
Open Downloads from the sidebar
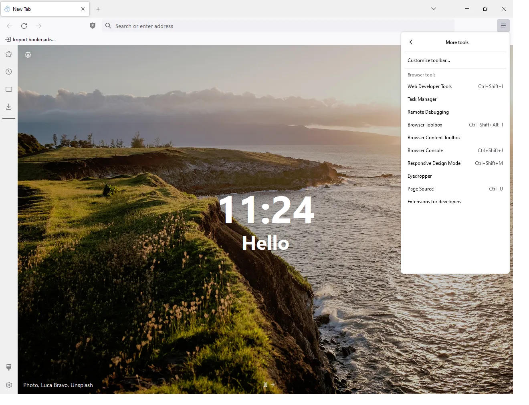tap(9, 107)
